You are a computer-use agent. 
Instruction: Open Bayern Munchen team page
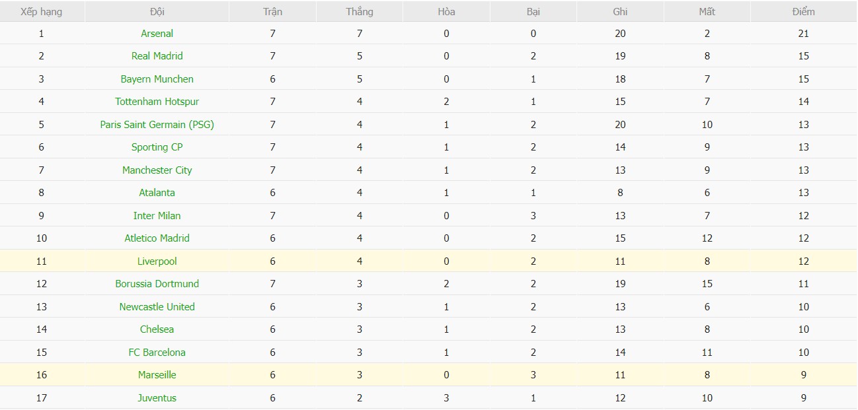click(x=157, y=79)
